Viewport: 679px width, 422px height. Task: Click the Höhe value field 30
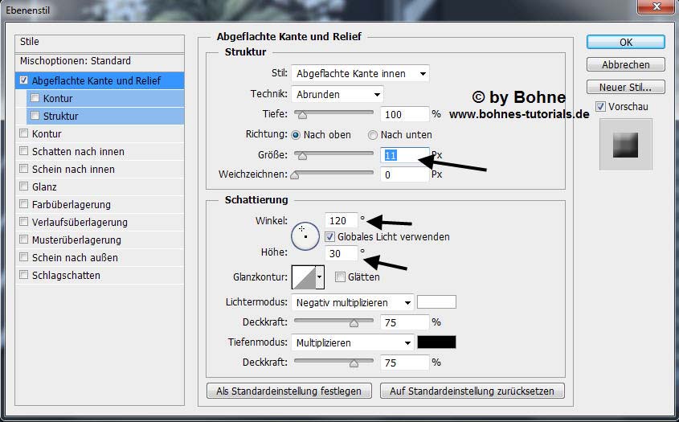pos(342,253)
